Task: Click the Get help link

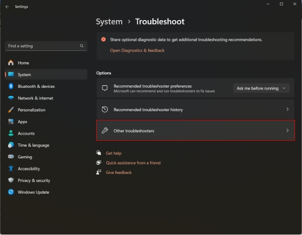Action: [114, 153]
